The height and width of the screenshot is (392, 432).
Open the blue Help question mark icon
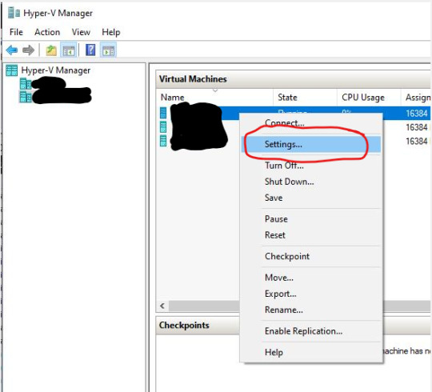(90, 50)
